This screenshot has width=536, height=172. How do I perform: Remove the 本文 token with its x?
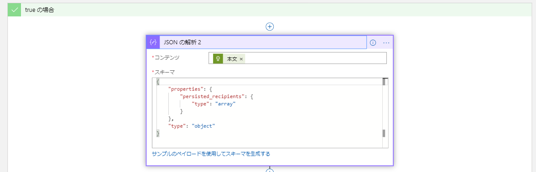(x=241, y=59)
